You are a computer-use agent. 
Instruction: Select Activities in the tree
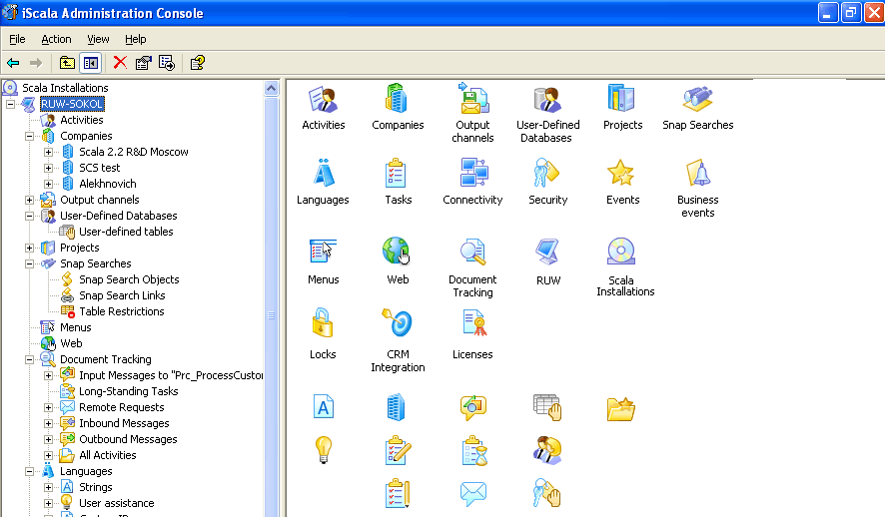point(82,120)
